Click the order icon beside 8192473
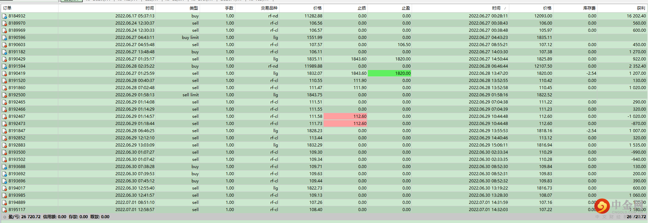The image size is (648, 223). (4, 124)
